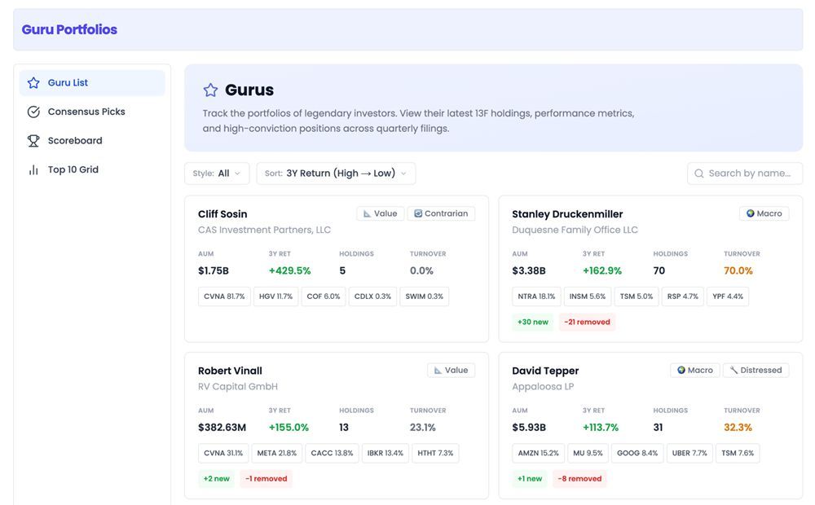This screenshot has height=505, width=815.
Task: Click the Value tag icon on Robert Vinall's card
Action: (438, 371)
